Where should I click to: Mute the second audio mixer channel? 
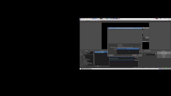coord(136,60)
